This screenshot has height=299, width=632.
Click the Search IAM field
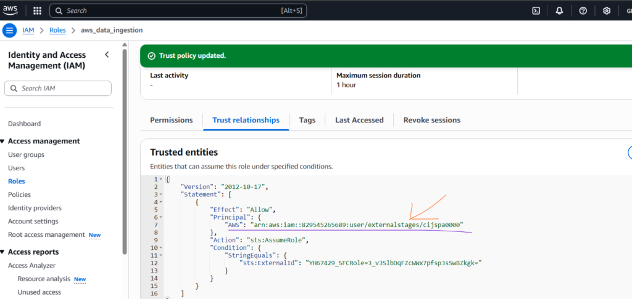click(57, 89)
